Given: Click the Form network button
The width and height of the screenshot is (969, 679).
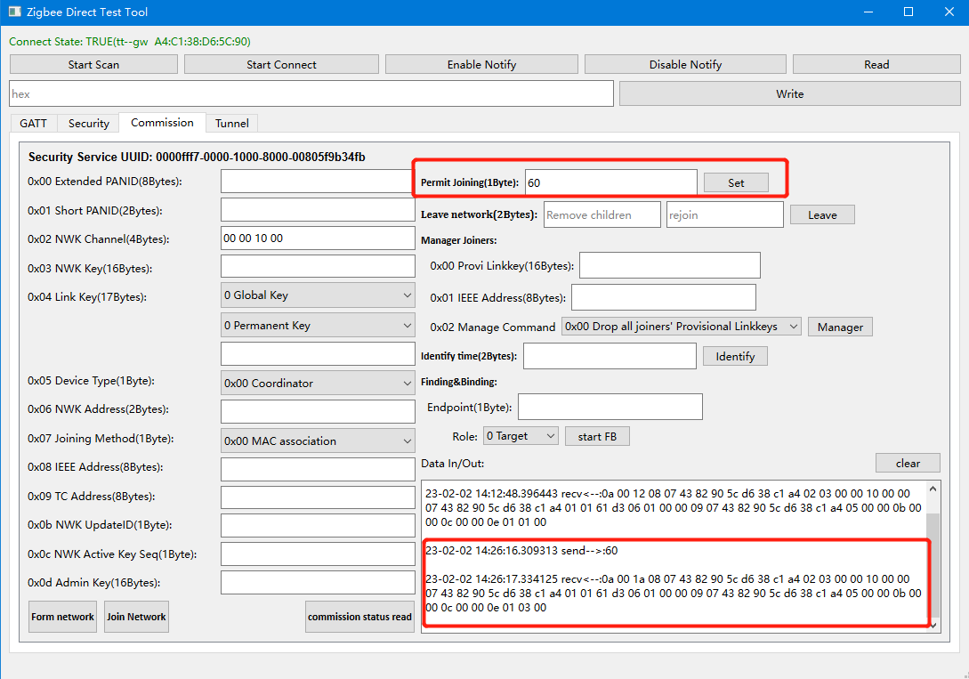Looking at the screenshot, I should (x=62, y=617).
